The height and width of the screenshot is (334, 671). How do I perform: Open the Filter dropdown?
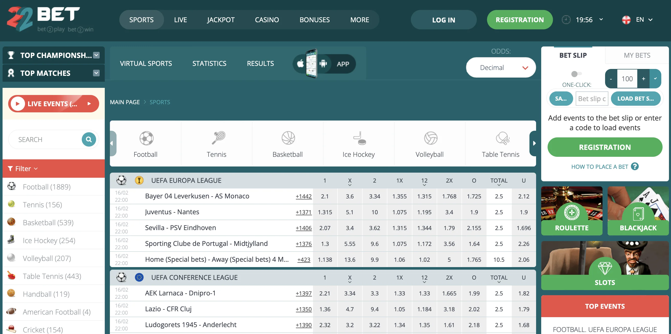coord(23,169)
